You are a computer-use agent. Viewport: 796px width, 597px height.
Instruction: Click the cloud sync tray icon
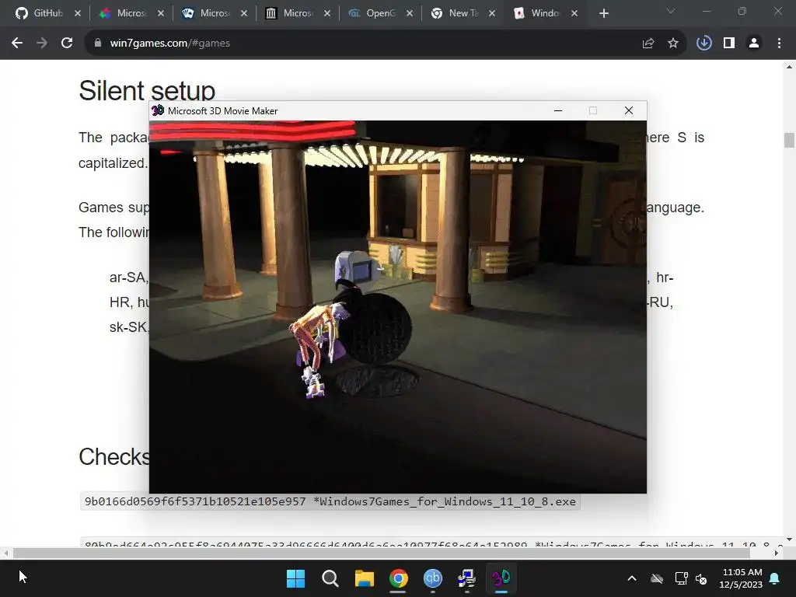click(657, 578)
